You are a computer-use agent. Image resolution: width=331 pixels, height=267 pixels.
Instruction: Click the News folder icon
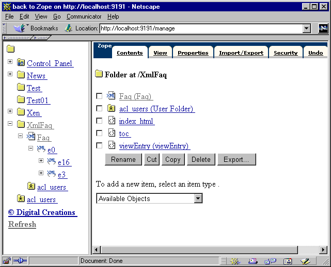[21, 75]
